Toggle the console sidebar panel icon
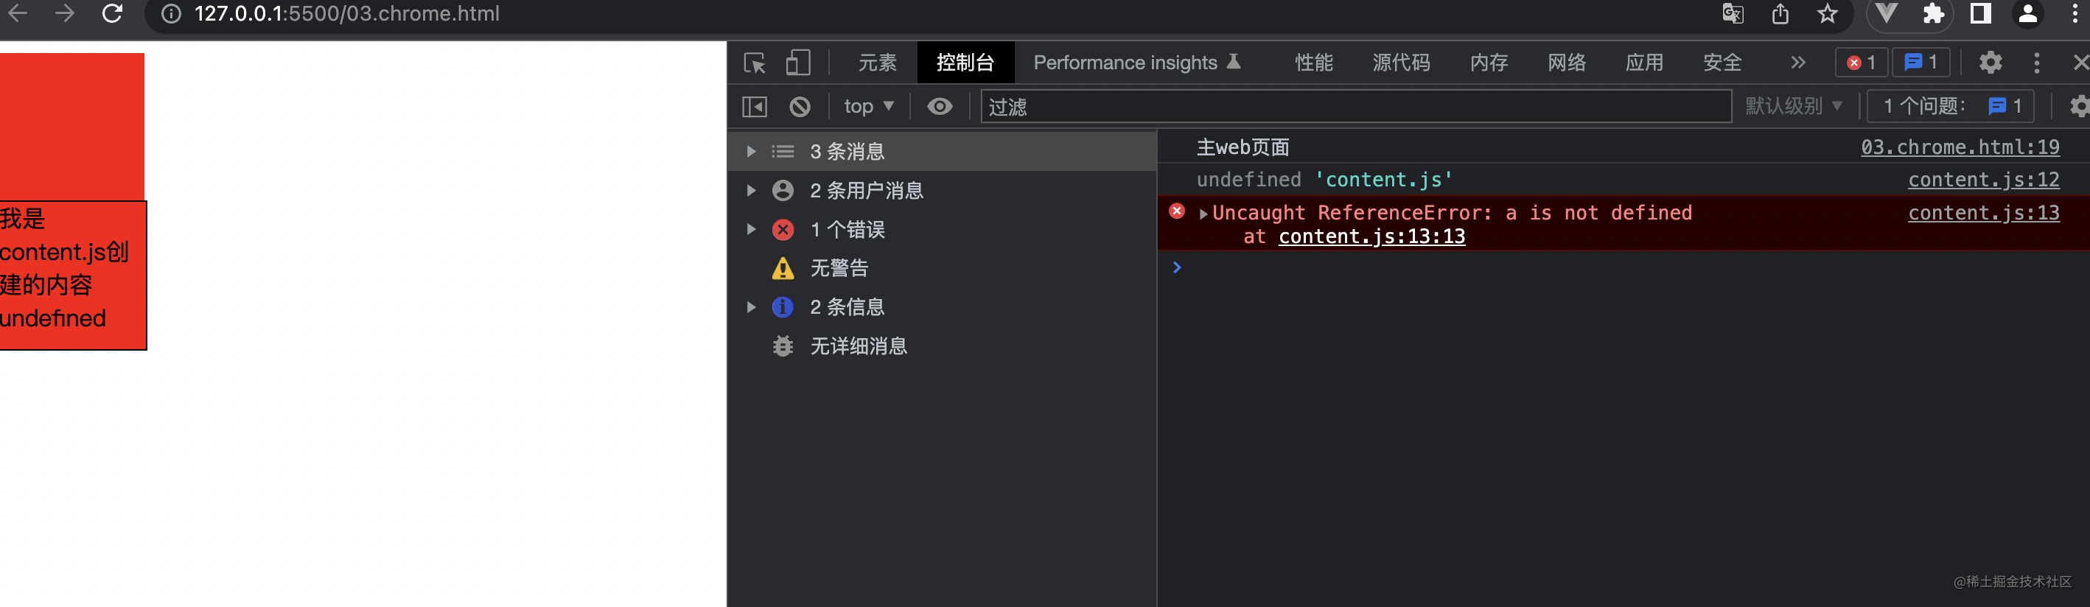Image resolution: width=2090 pixels, height=607 pixels. 755,106
